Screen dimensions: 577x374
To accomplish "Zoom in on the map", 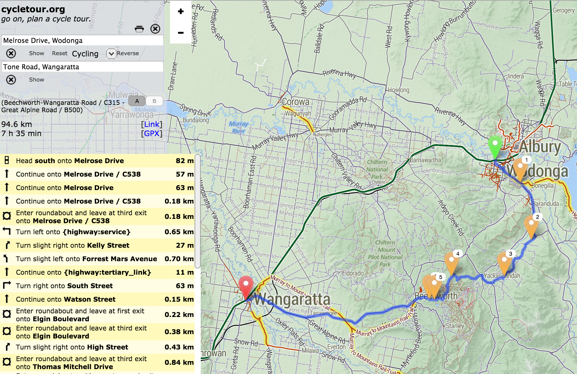I will coord(181,12).
